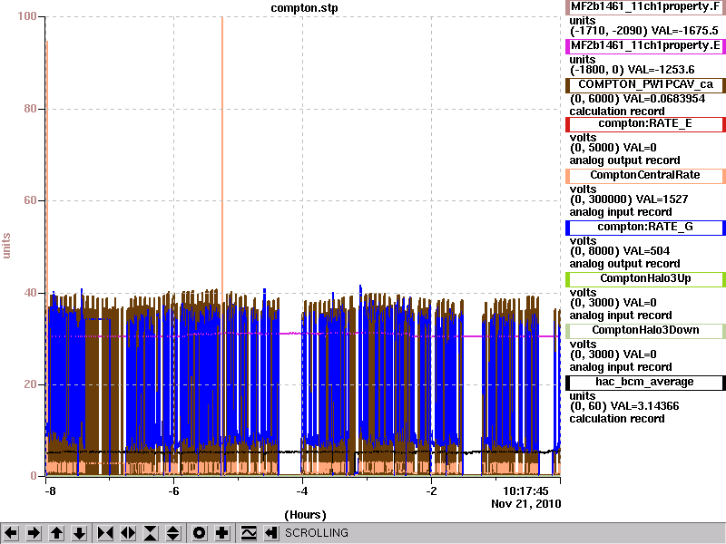The image size is (726, 544).
Task: Pan the plot down with the down arrow
Action: [79, 533]
